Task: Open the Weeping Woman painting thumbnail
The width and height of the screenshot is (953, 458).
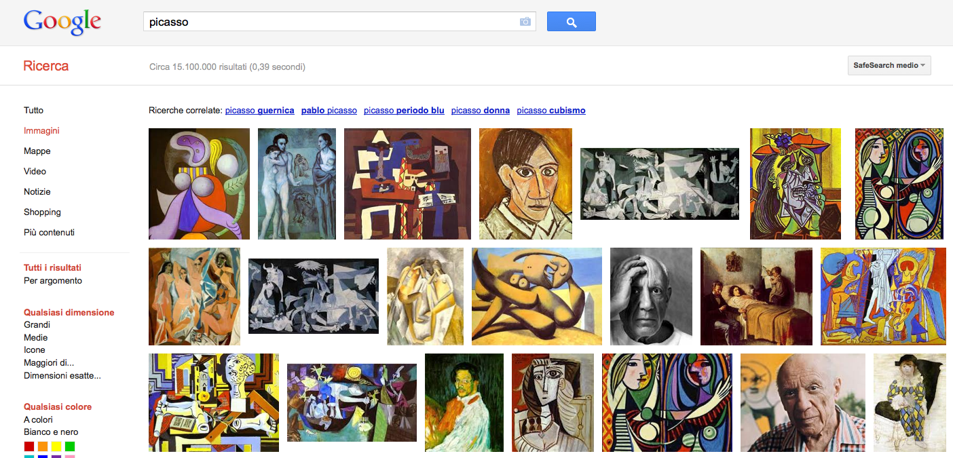Action: [x=796, y=184]
